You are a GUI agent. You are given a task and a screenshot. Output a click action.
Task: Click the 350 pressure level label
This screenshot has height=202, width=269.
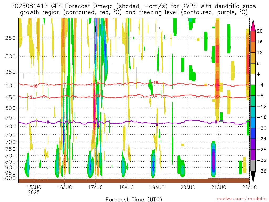tap(11, 72)
